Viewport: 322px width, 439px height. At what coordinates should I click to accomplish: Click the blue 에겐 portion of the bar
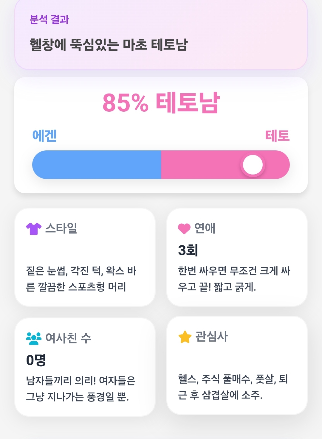[97, 165]
